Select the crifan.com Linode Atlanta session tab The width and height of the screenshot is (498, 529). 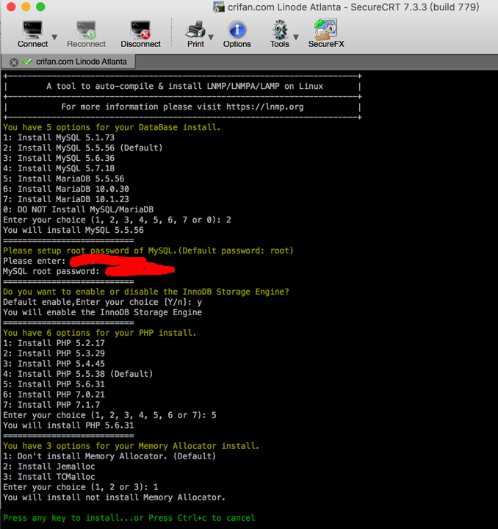[x=69, y=62]
